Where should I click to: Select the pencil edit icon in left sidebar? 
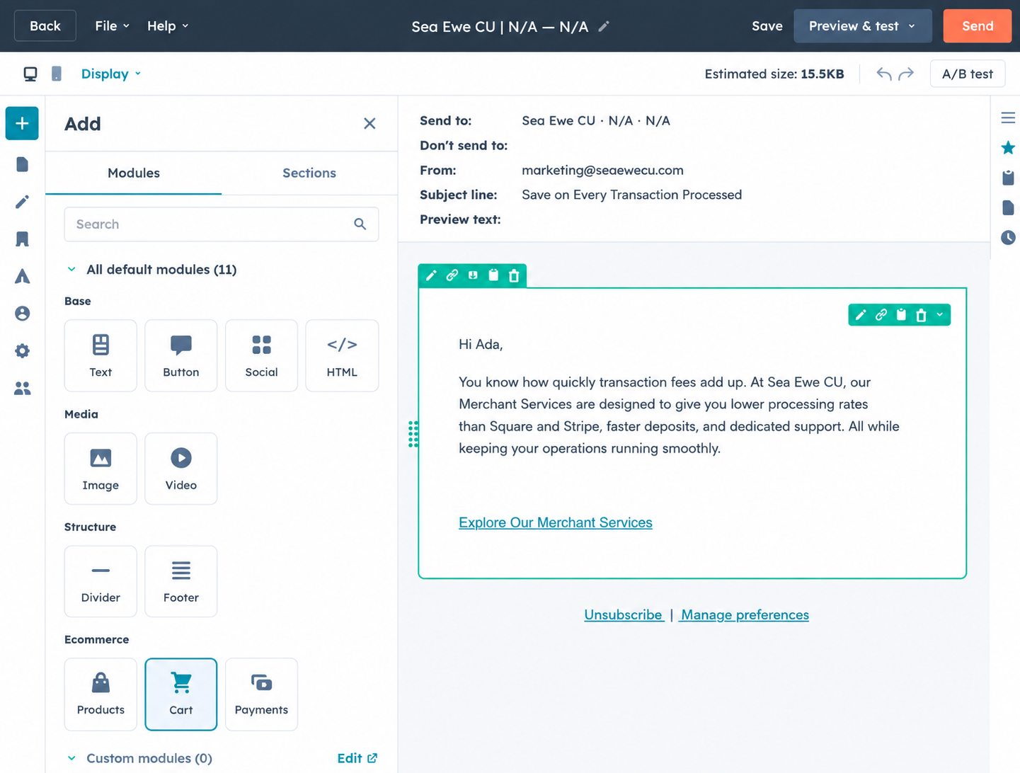22,202
